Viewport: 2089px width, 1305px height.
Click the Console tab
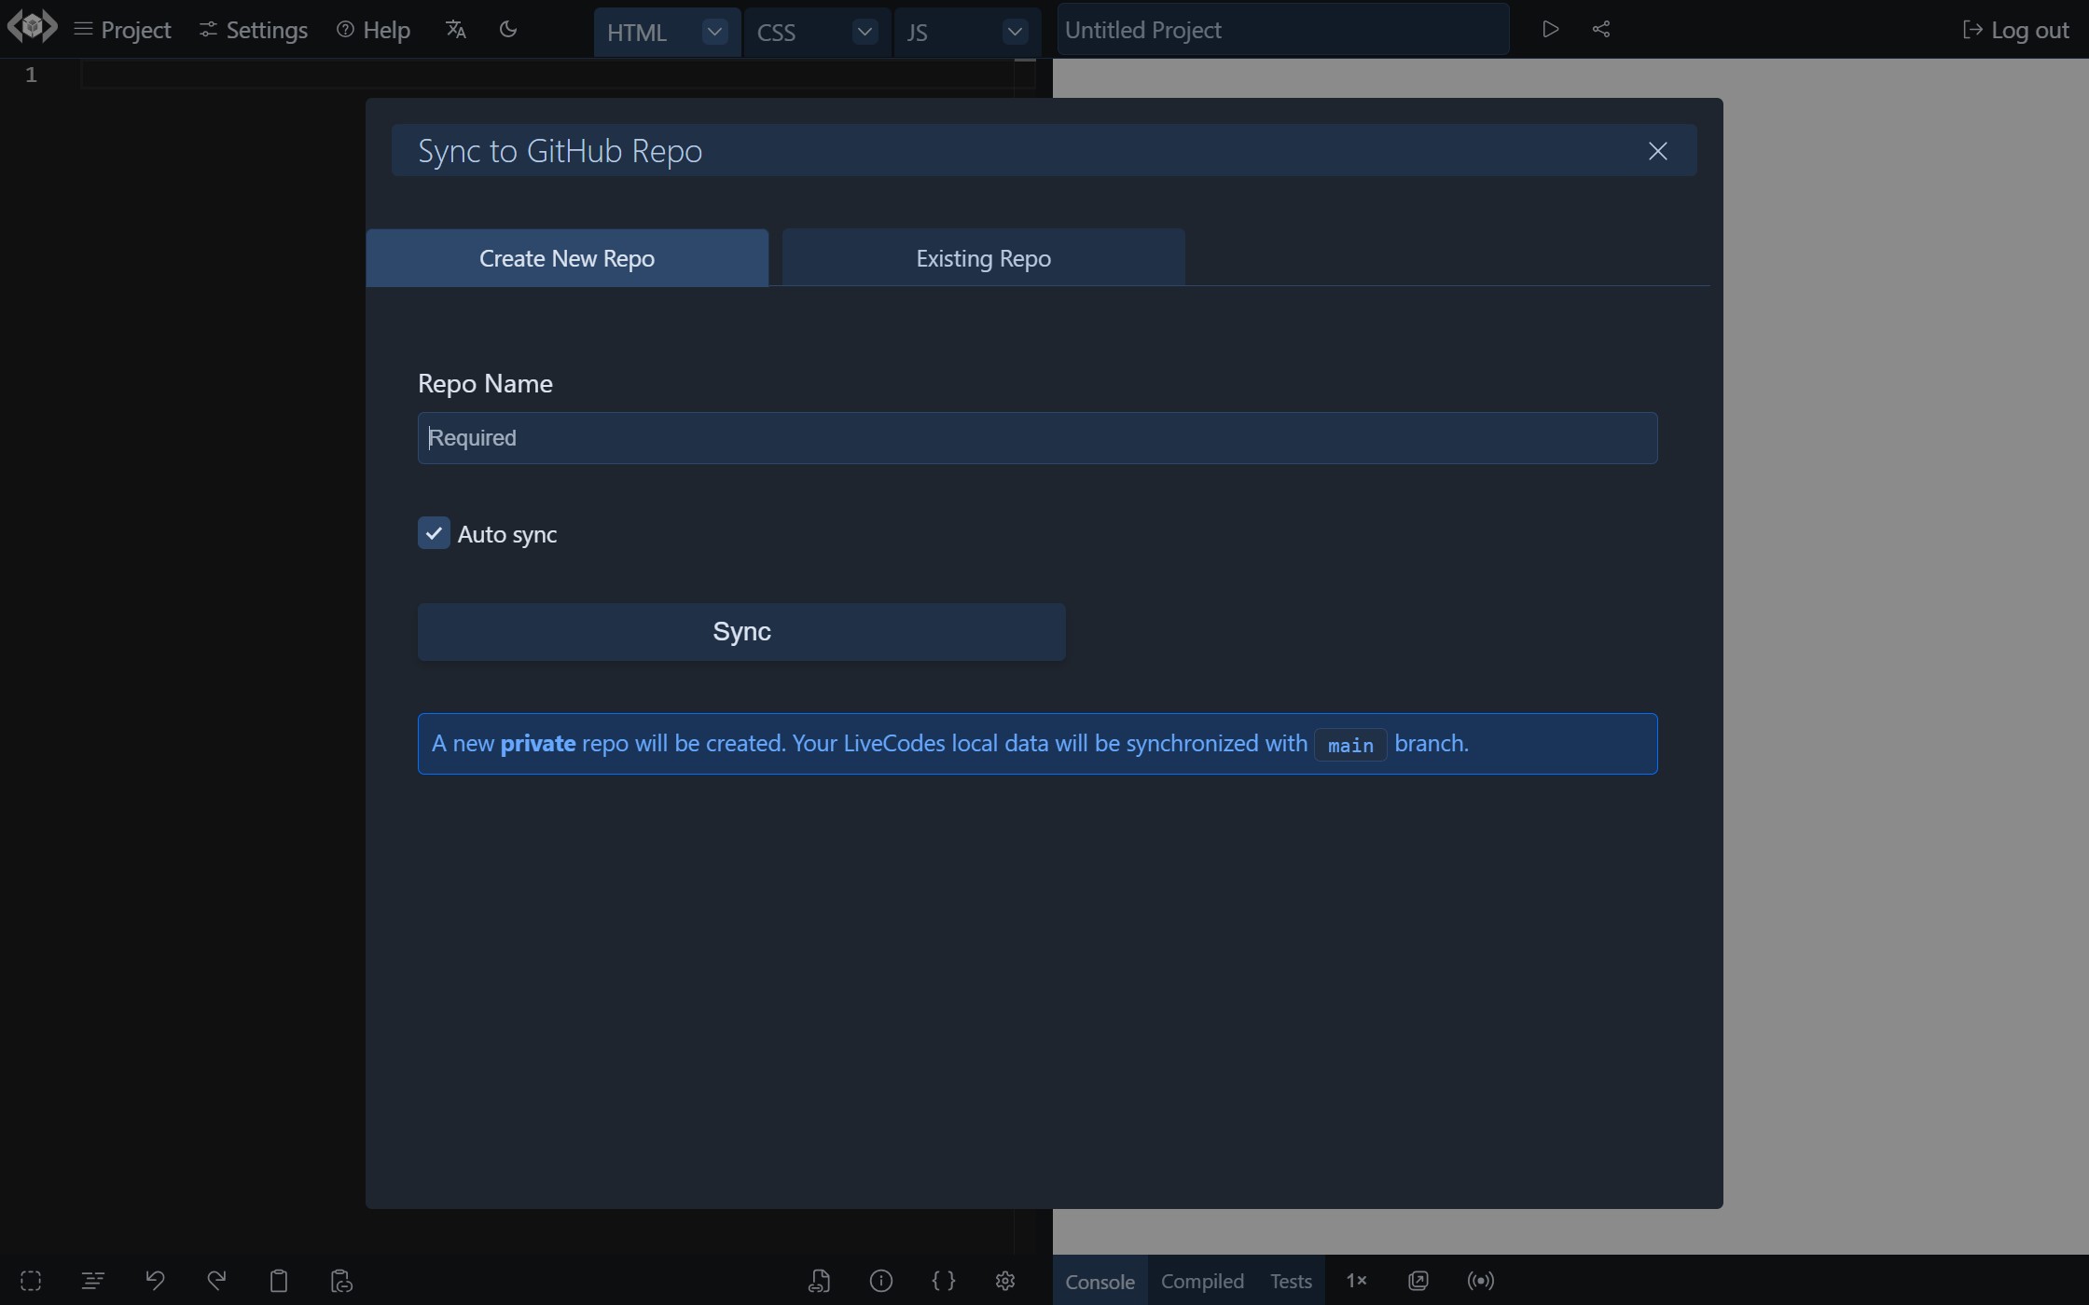click(1098, 1281)
